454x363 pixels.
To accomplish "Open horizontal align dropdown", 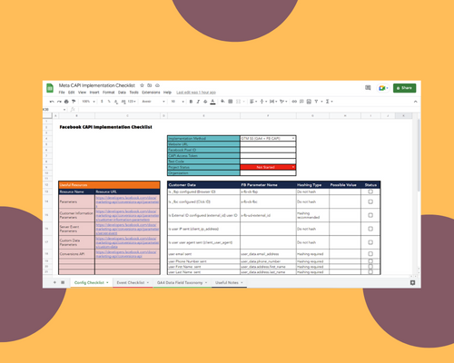I will coord(253,102).
